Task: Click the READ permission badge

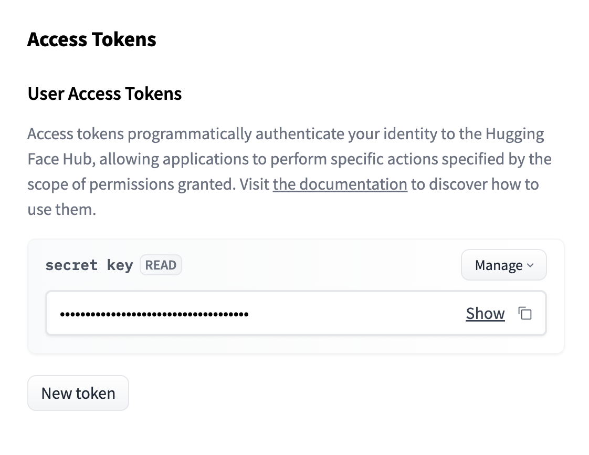Action: tap(161, 265)
